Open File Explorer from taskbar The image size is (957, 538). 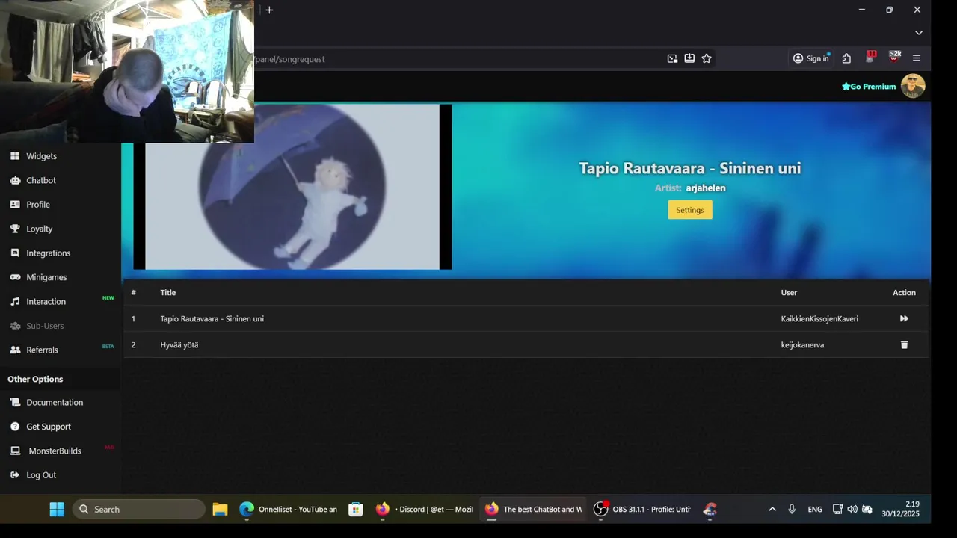(220, 509)
